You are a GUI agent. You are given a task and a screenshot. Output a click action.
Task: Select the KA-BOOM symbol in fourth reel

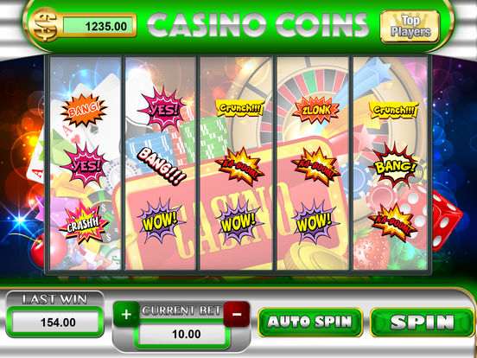coord(315,167)
